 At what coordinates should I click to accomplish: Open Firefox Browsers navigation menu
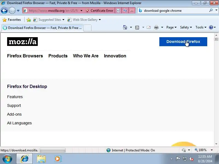click(x=25, y=56)
